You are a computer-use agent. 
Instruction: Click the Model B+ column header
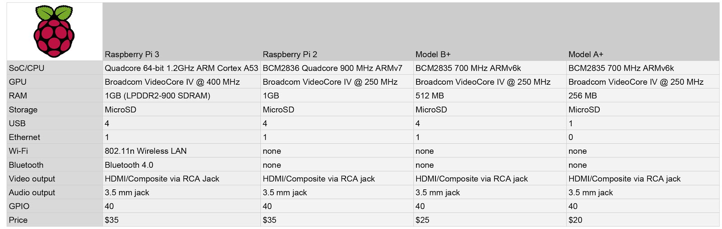point(433,55)
